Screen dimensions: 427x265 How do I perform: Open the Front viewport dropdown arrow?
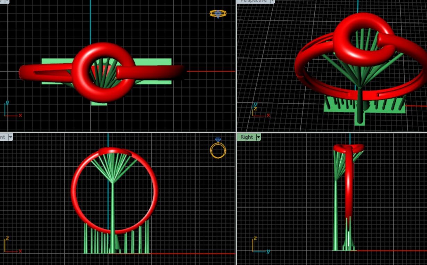pyautogui.click(x=10, y=137)
